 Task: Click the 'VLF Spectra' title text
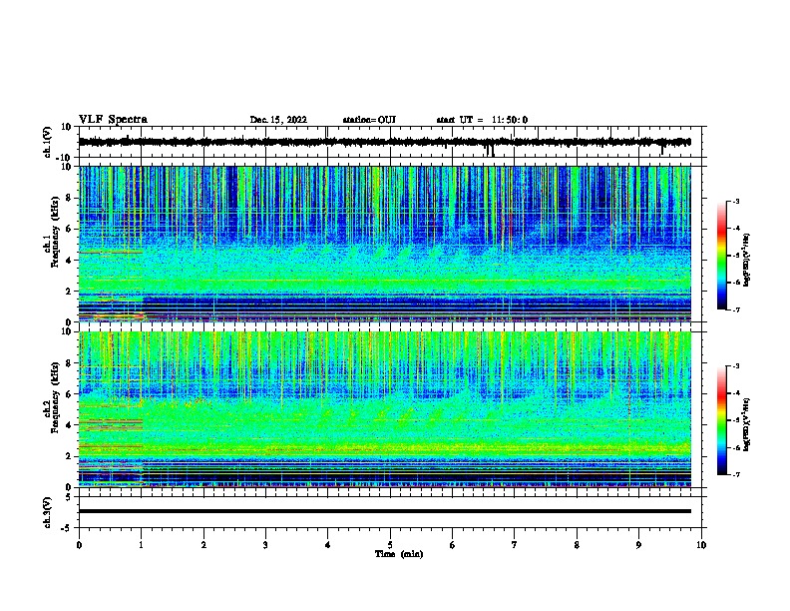113,120
